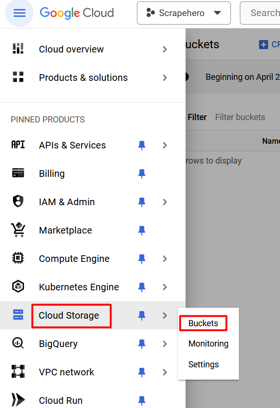The height and width of the screenshot is (408, 280).
Task: Click the Kubernetes Engine cube icon
Action: tap(18, 286)
